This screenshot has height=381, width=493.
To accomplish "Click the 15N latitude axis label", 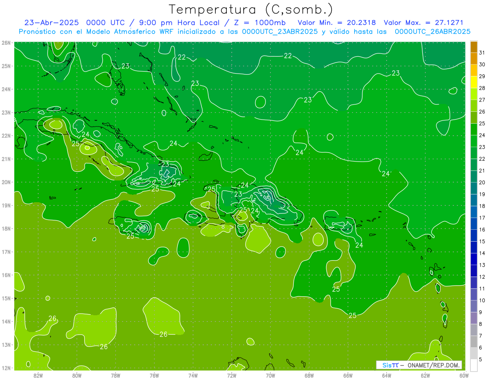I will tap(6, 298).
